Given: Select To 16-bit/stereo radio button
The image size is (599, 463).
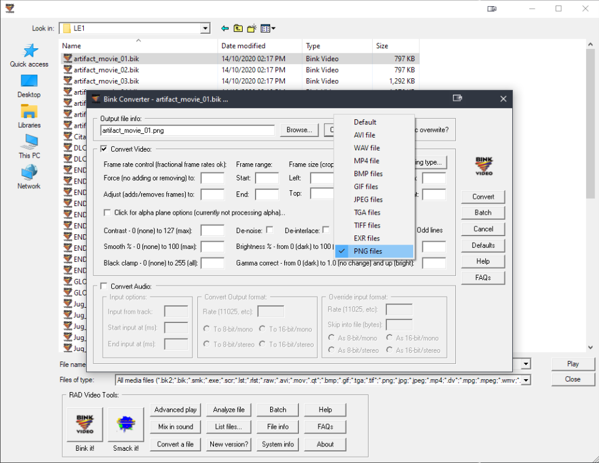Looking at the screenshot, I should 262,344.
